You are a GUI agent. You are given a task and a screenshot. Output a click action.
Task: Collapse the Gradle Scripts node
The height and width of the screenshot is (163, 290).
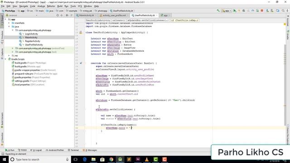coord(5,59)
